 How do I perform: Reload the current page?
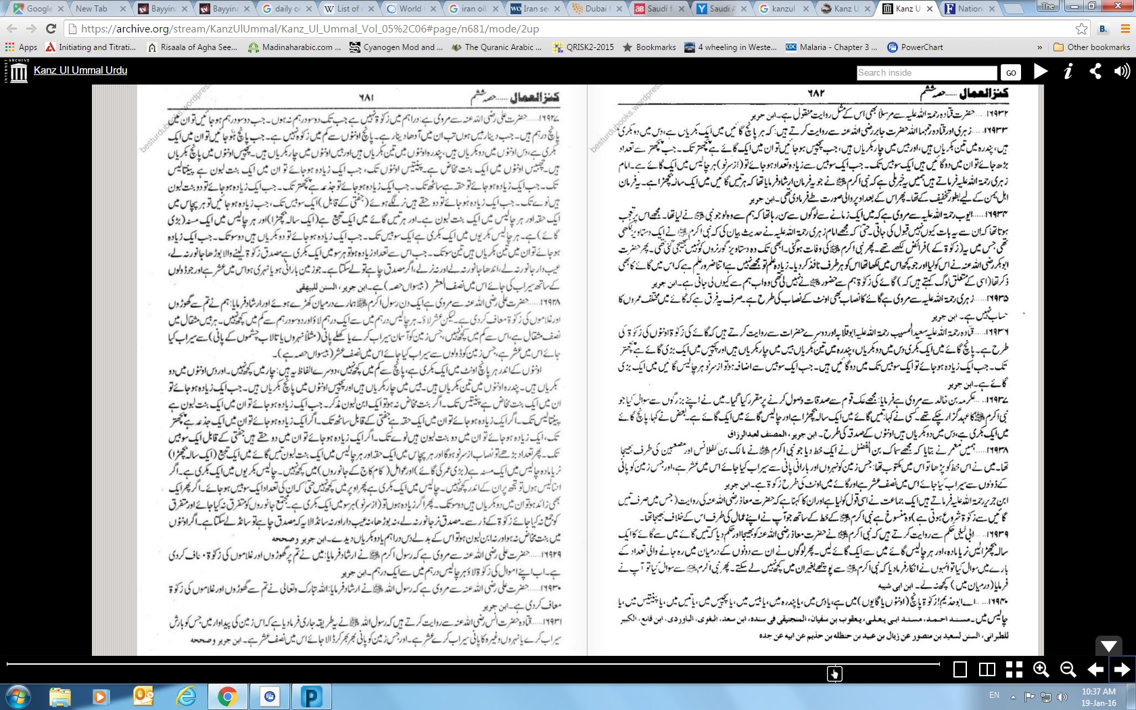[x=51, y=29]
